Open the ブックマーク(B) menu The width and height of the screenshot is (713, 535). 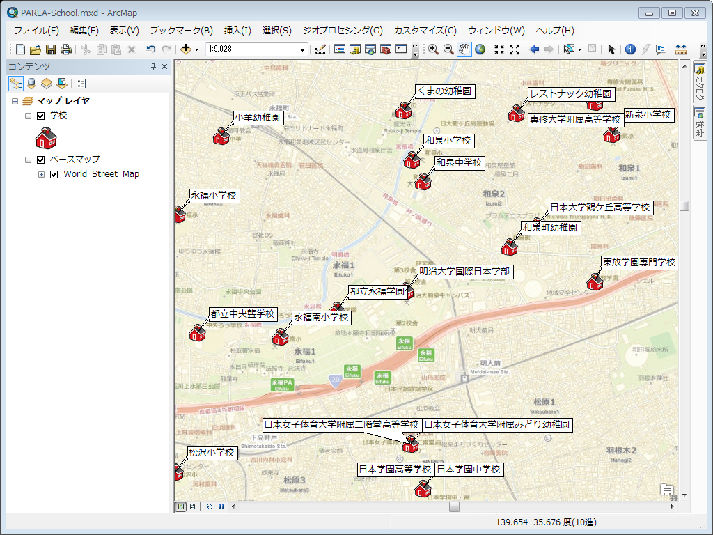pos(182,31)
